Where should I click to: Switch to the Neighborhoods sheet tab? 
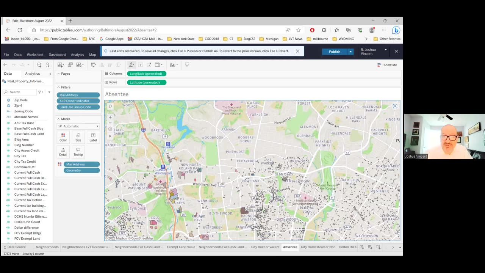pyautogui.click(x=47, y=247)
